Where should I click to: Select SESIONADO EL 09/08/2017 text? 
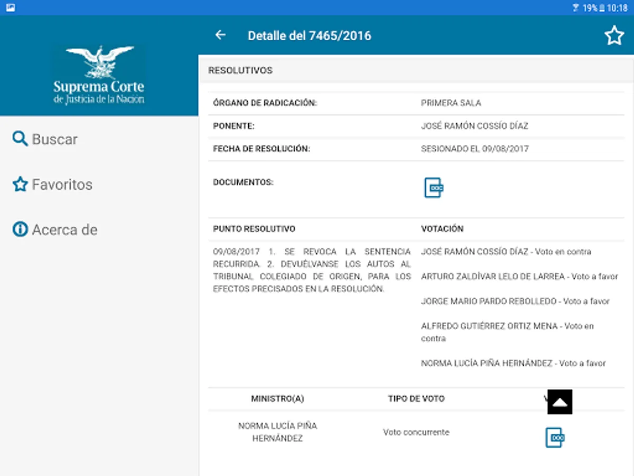coord(474,149)
